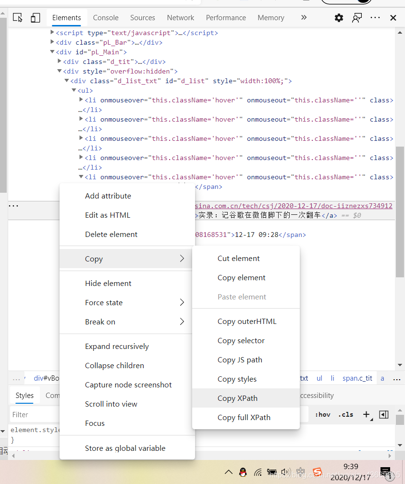Toggle the .cls class editor button
This screenshot has height=484, width=405.
tap(345, 415)
